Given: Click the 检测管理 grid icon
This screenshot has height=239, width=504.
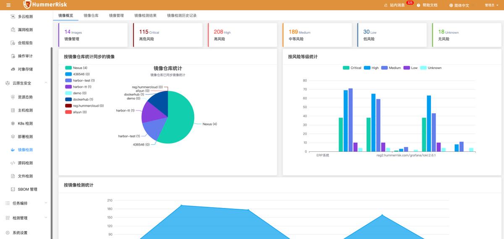Looking at the screenshot, I should [x=8, y=218].
